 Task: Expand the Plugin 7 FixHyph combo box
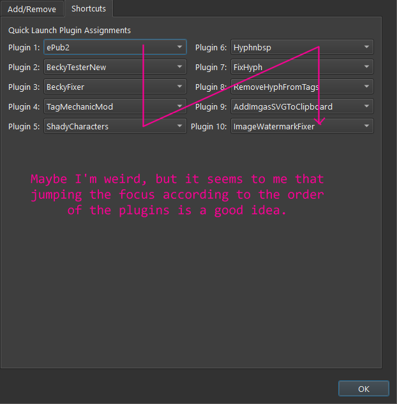click(301, 67)
